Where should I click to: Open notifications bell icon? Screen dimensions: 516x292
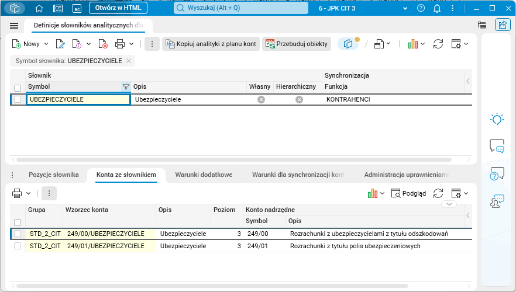click(x=437, y=8)
